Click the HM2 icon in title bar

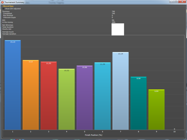pos(2,2)
